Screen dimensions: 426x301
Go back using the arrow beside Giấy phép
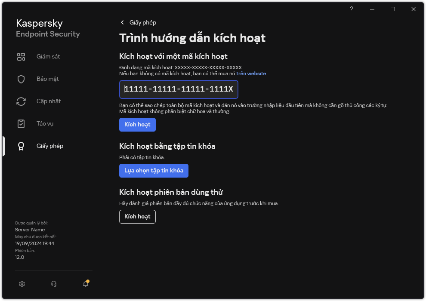(x=122, y=22)
